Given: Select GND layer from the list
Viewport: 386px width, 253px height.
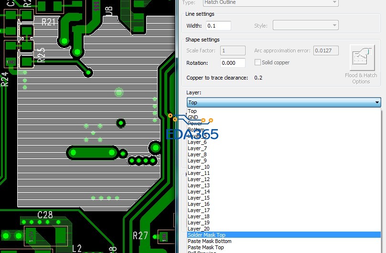Looking at the screenshot, I should click(193, 117).
